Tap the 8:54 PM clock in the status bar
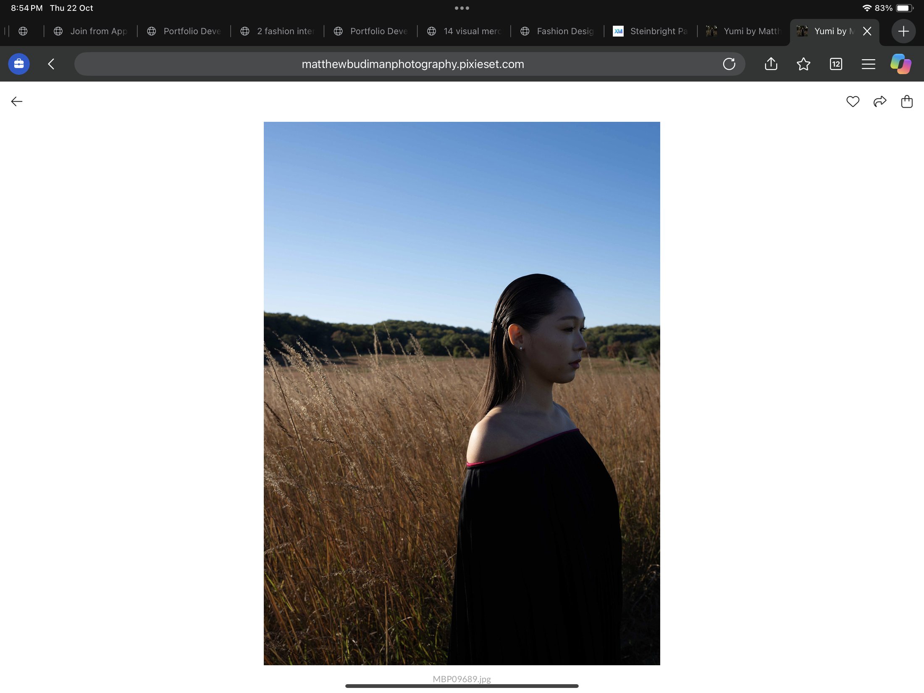924x693 pixels. 26,8
